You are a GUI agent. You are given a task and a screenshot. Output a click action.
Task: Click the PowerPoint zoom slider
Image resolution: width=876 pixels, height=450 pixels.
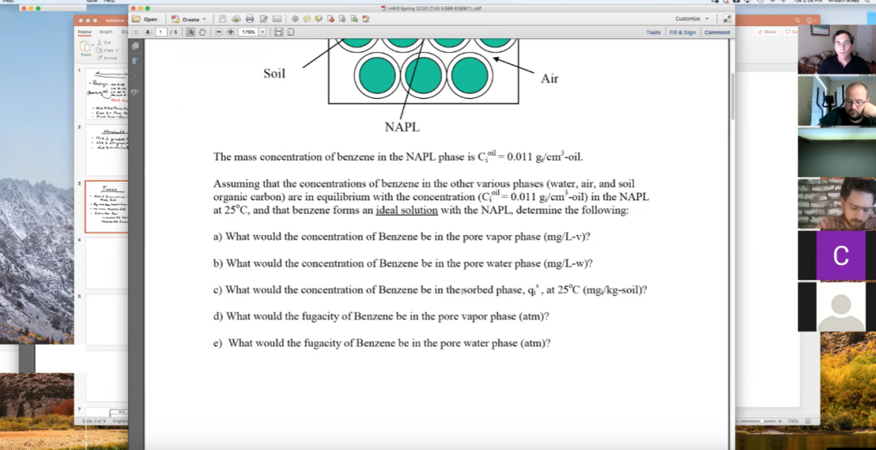click(x=761, y=421)
